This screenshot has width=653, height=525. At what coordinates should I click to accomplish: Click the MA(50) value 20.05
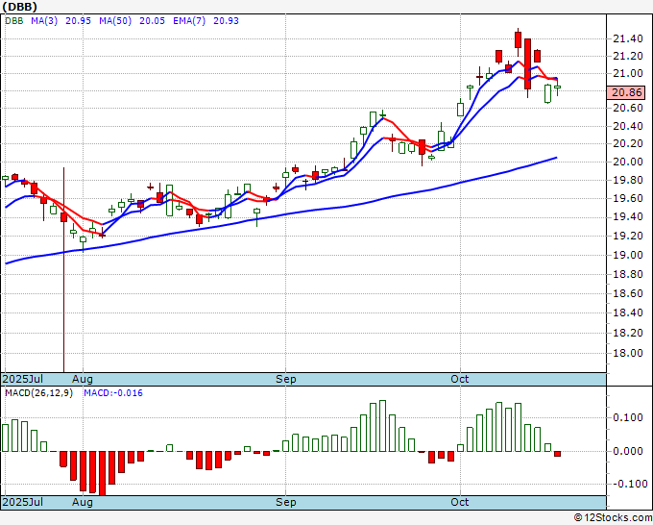(152, 21)
